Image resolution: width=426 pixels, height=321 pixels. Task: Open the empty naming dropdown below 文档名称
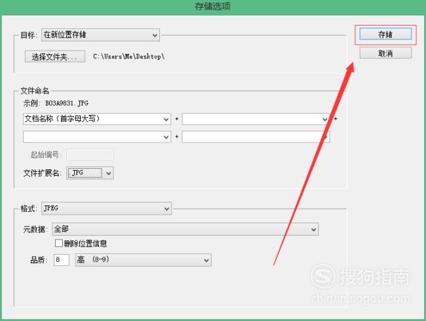[x=97, y=137]
